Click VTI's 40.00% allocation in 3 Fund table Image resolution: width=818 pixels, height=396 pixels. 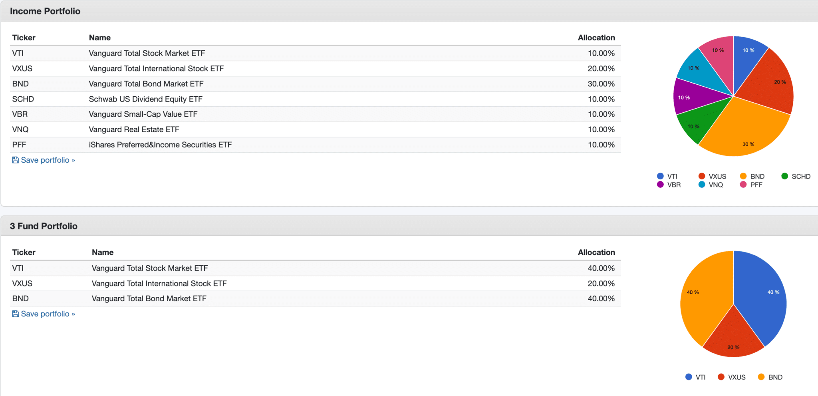click(601, 268)
